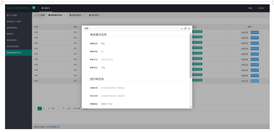This screenshot has height=132, width=274.
Task: Click the footer 医院门诊预约管理平台 link
Action: click(50, 127)
